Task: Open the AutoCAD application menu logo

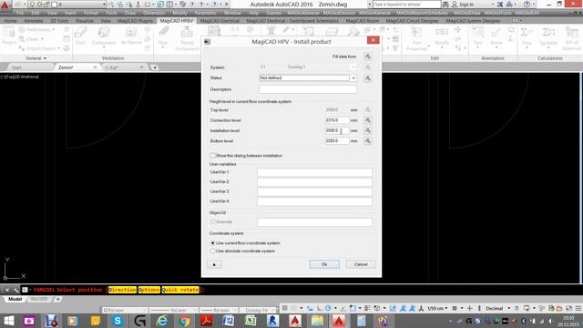Action: point(5,5)
